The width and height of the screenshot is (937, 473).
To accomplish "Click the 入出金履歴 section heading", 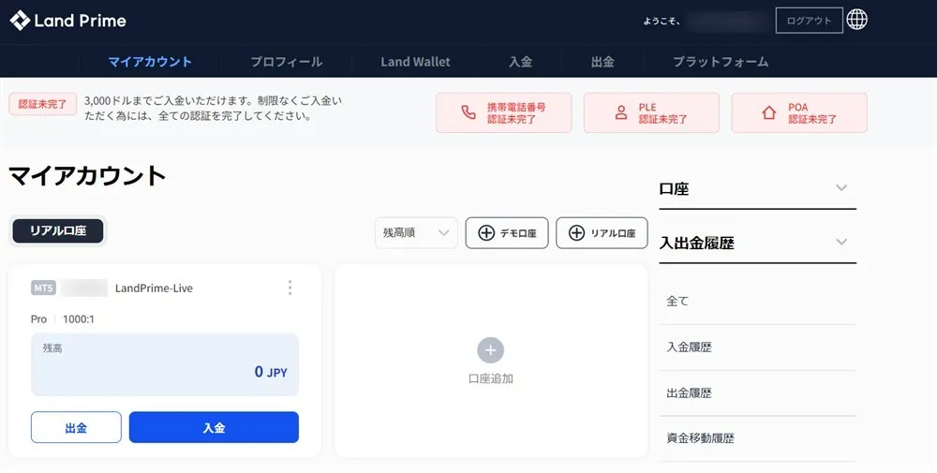I will click(697, 244).
